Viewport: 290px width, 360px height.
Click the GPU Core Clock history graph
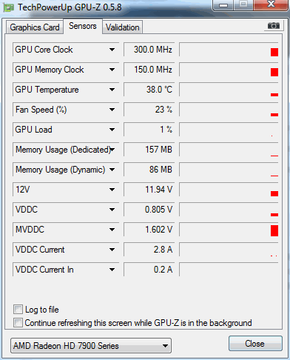(229, 50)
